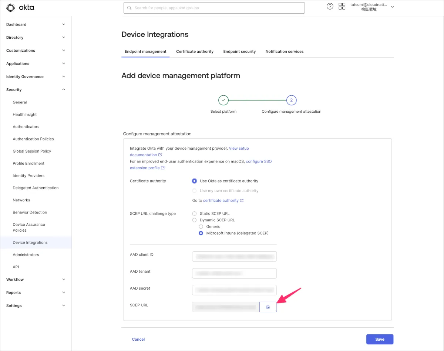Select the Generic dynamic SCEP option

pos(201,226)
